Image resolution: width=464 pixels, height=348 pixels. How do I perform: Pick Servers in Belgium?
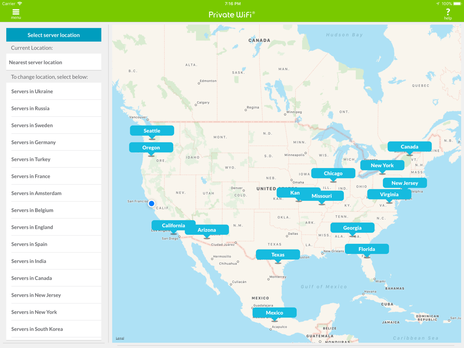point(54,210)
